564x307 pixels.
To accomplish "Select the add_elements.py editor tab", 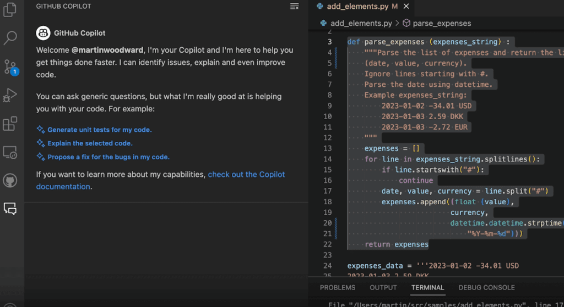I will click(362, 6).
